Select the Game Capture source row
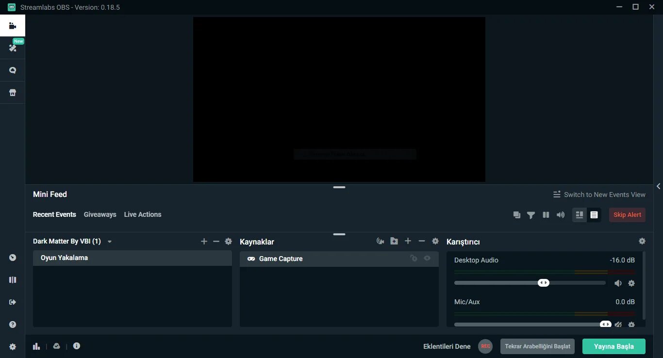Screen dimensions: 663x358 pos(339,259)
